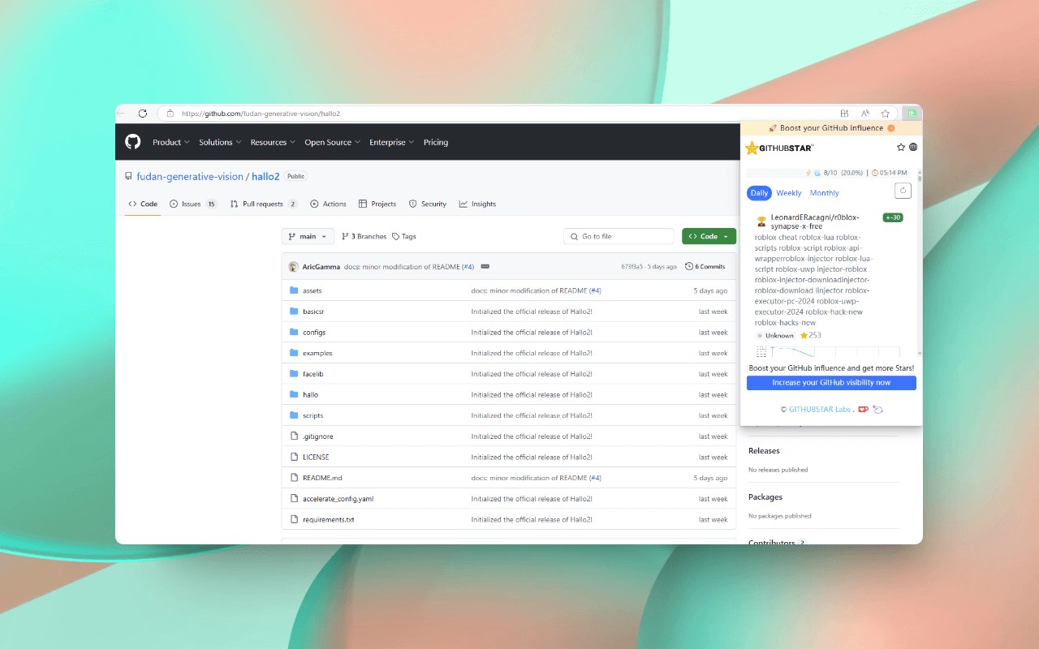This screenshot has width=1039, height=649.
Task: Click the orange arrow icon in boost banner
Action: [890, 128]
